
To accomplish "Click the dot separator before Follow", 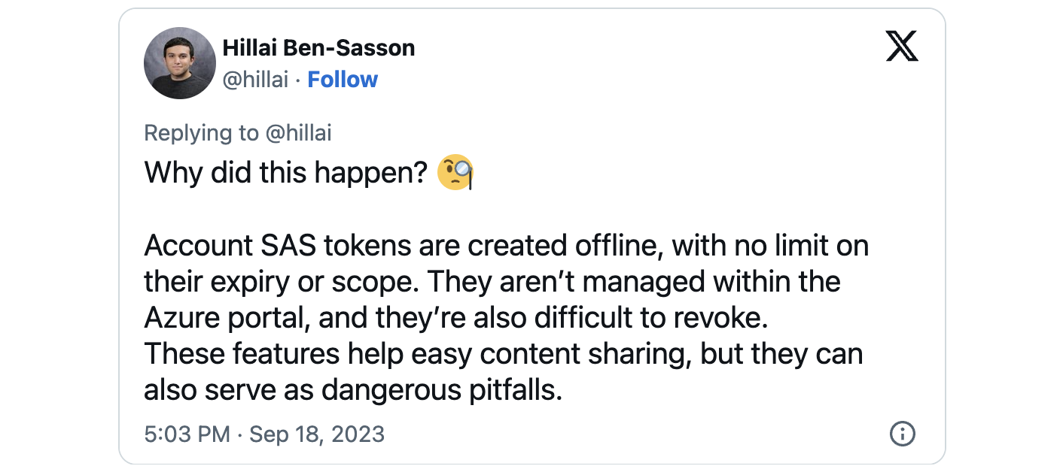I will 298,80.
